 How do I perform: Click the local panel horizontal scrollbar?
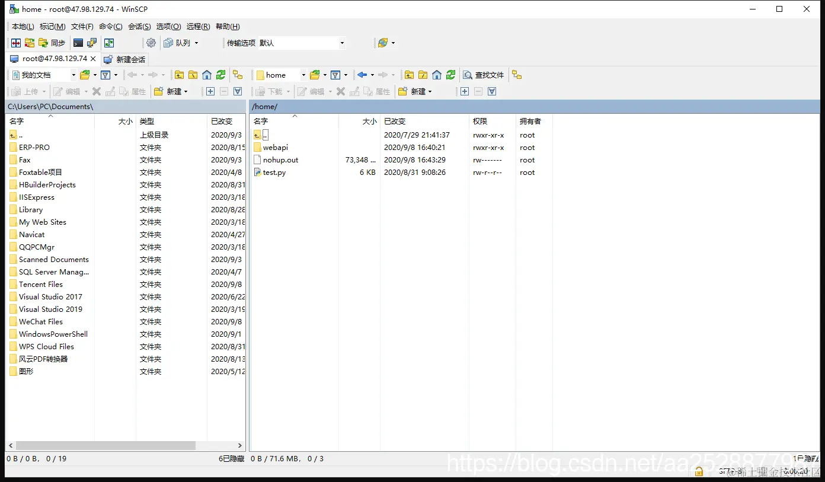point(105,445)
